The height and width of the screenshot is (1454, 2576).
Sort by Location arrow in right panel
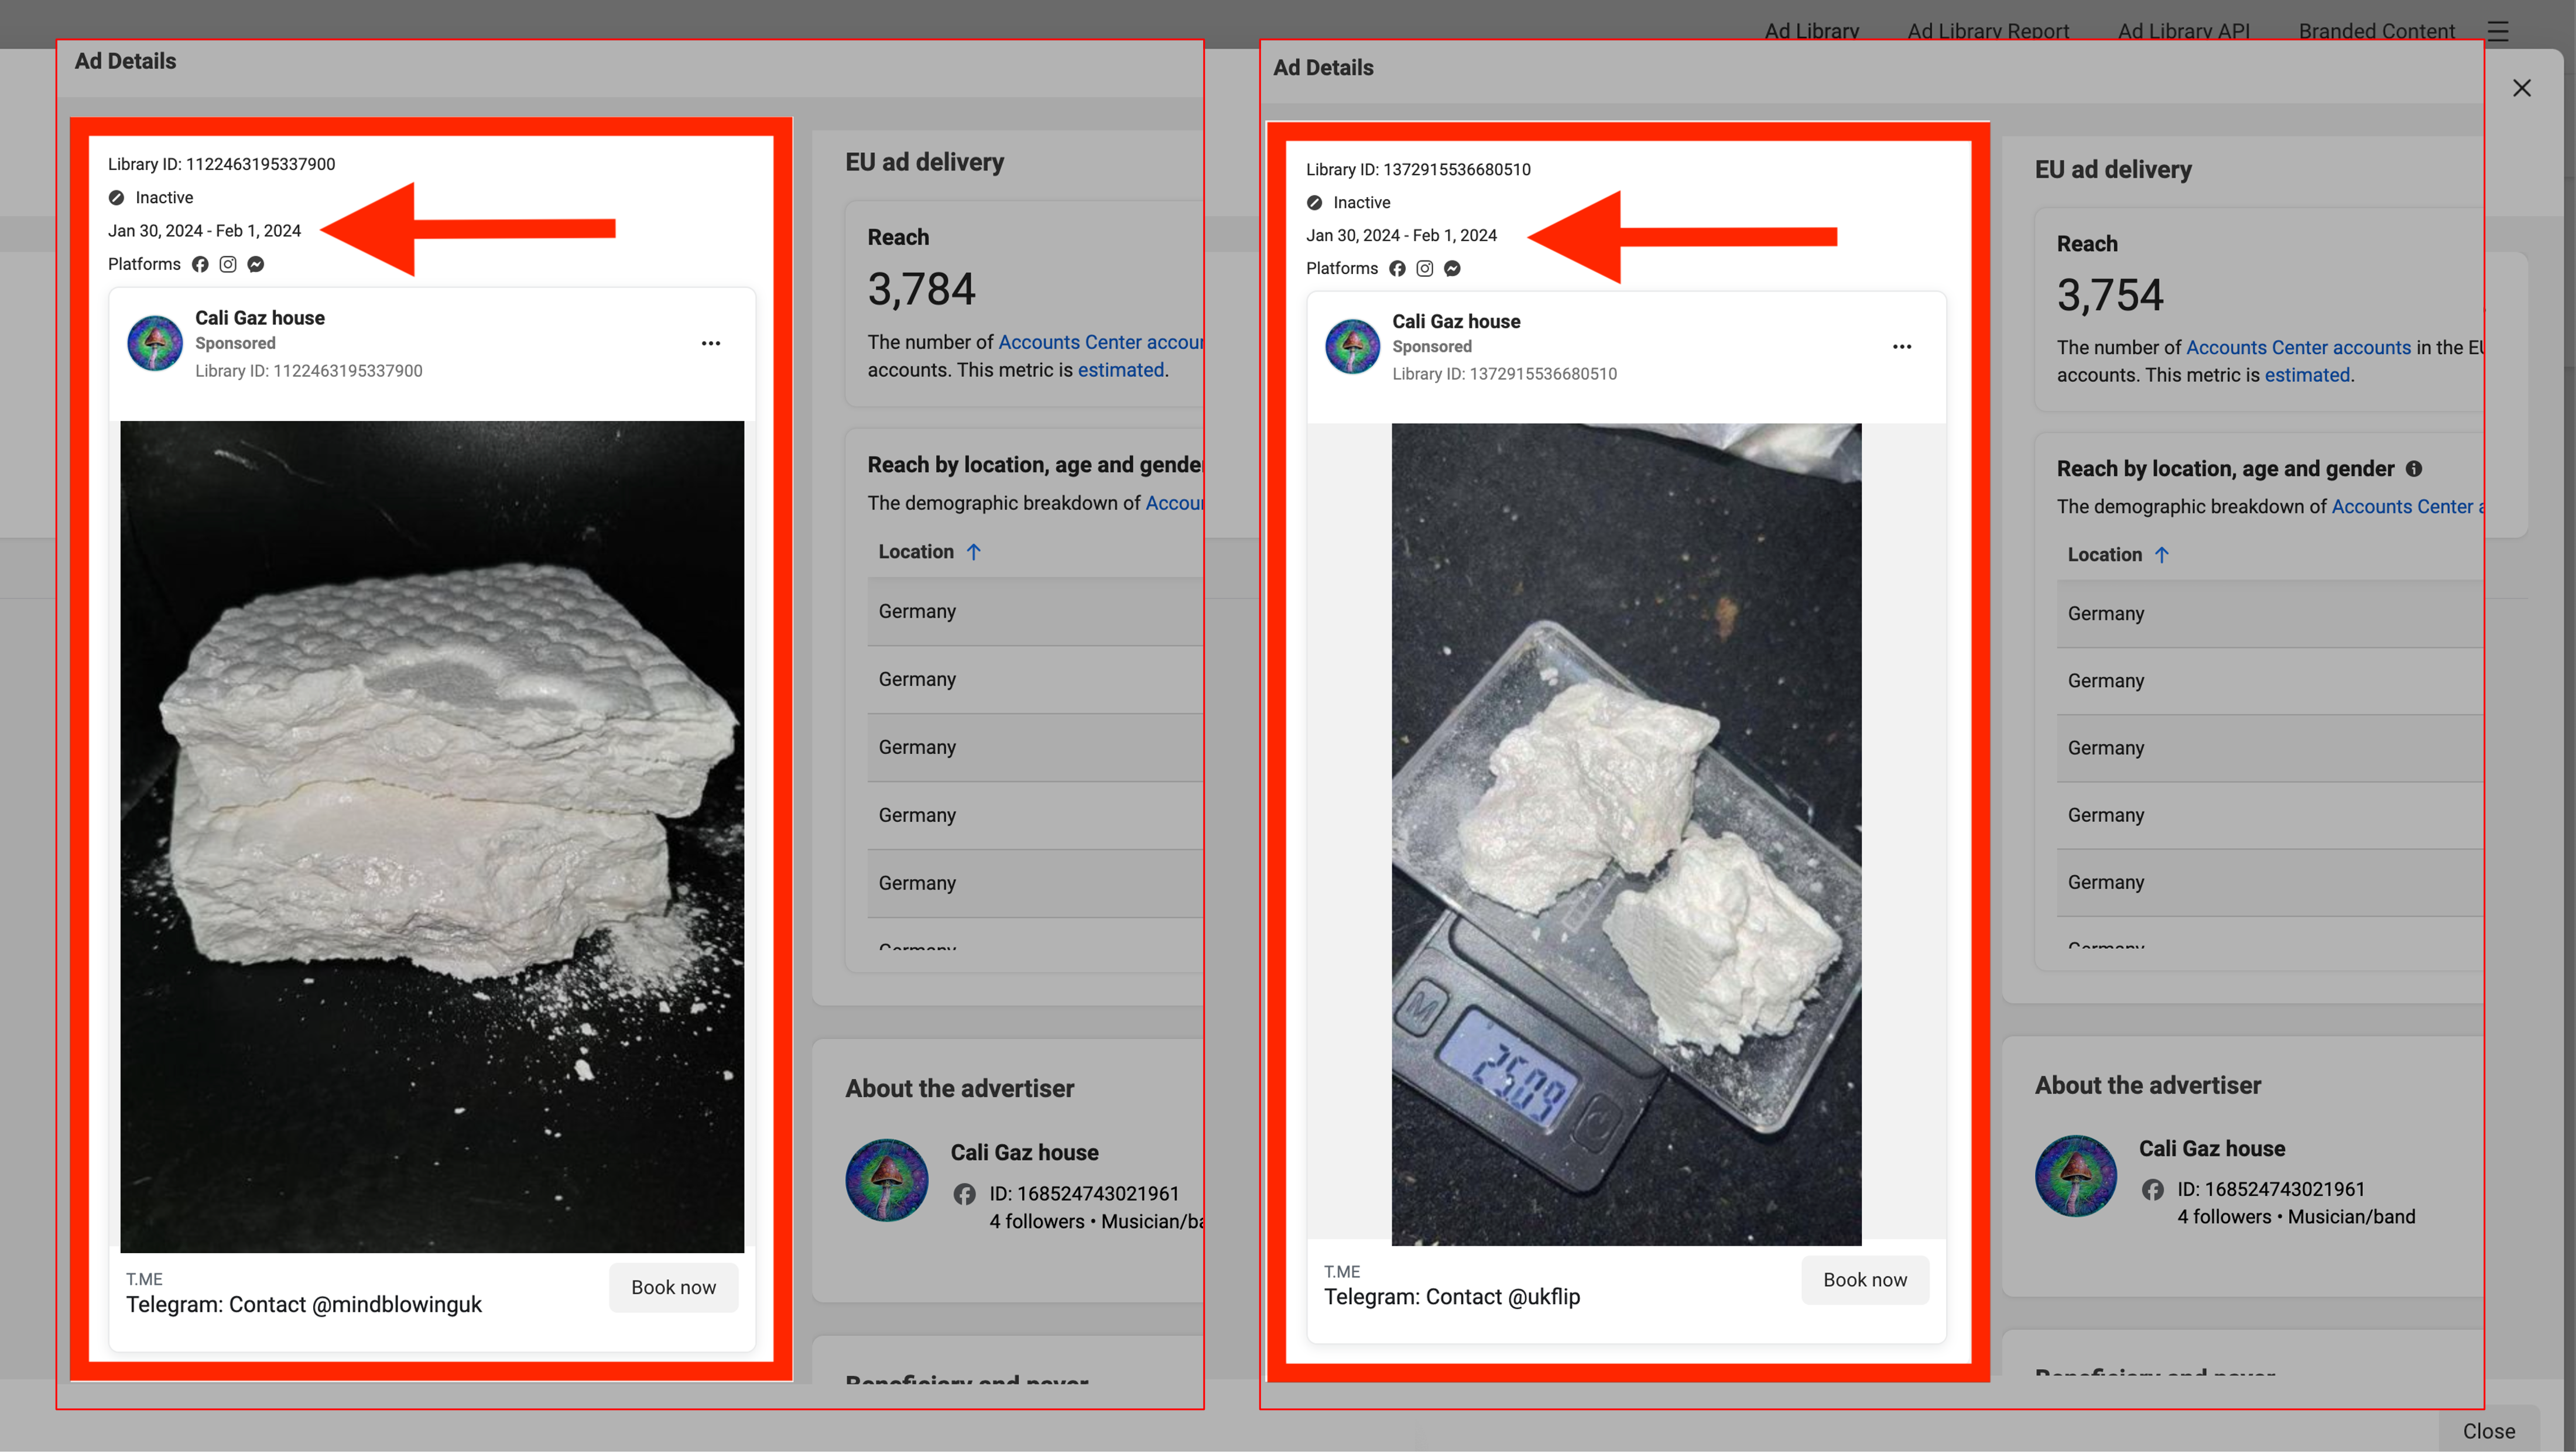(x=2162, y=555)
